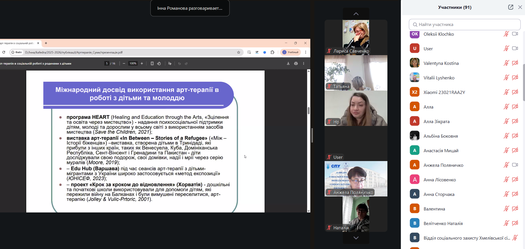The width and height of the screenshot is (525, 249).
Task: Pop out the Участники panel into separate window
Action: [x=511, y=7]
